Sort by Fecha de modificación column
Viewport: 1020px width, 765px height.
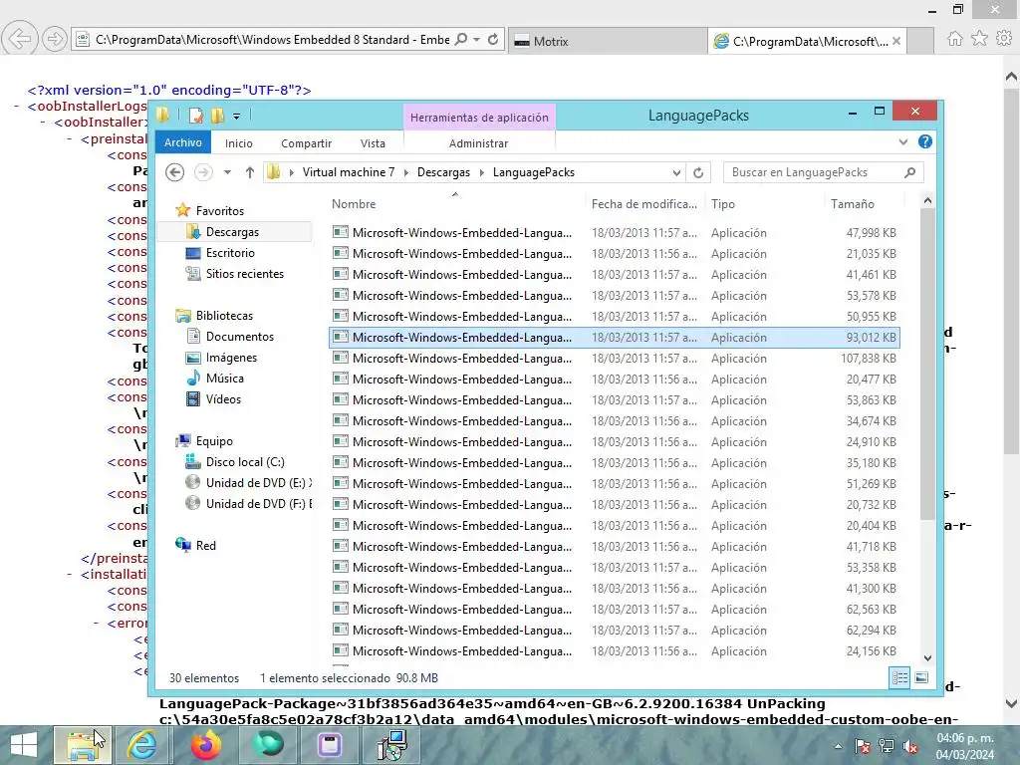pos(644,203)
